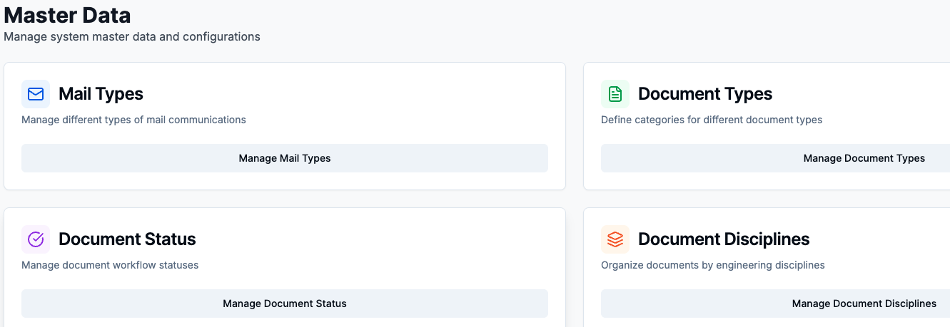Click the purple checkmark Document Status icon
950x327 pixels.
pyautogui.click(x=36, y=239)
